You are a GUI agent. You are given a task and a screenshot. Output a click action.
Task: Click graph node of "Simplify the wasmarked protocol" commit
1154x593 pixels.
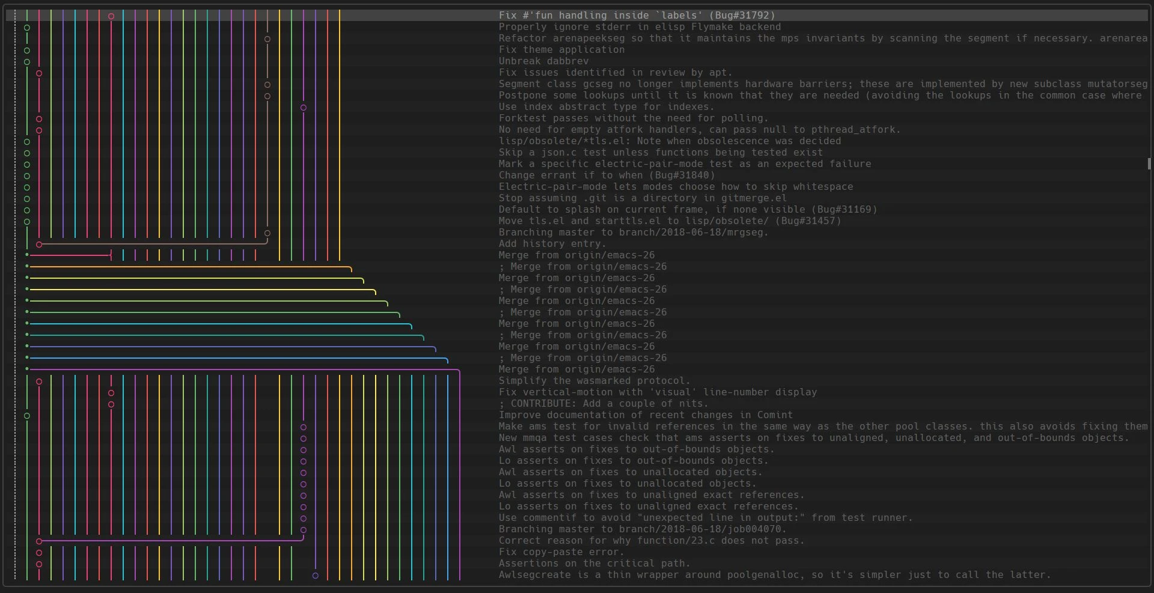pos(39,382)
